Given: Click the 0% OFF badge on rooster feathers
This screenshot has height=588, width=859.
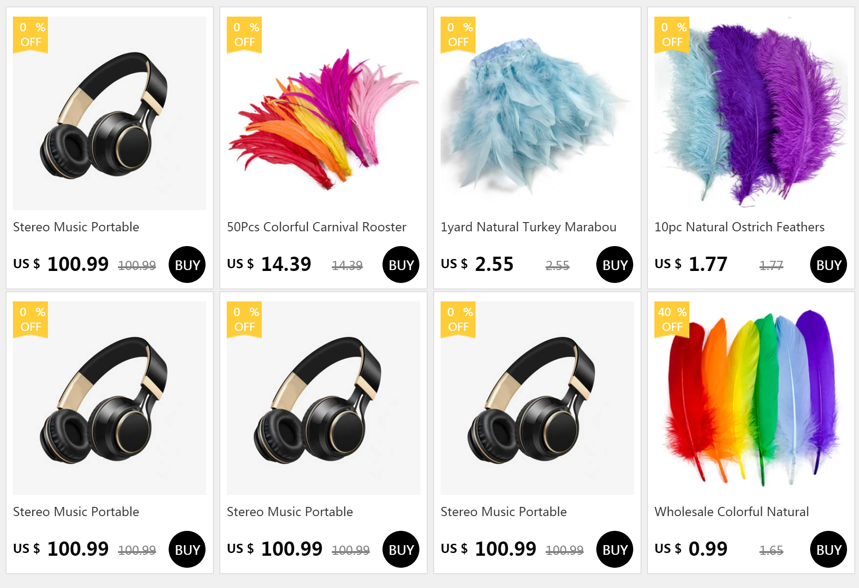Looking at the screenshot, I should [x=244, y=35].
